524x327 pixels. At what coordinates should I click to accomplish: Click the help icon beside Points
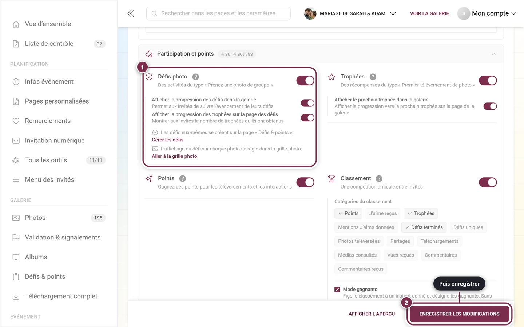click(183, 178)
